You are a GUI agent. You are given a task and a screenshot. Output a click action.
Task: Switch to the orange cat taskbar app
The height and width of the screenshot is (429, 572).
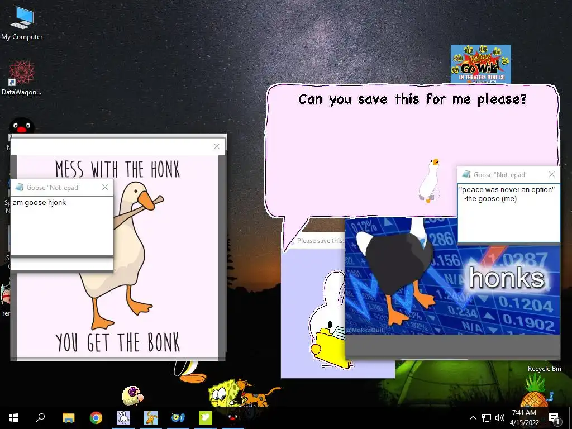click(x=151, y=418)
